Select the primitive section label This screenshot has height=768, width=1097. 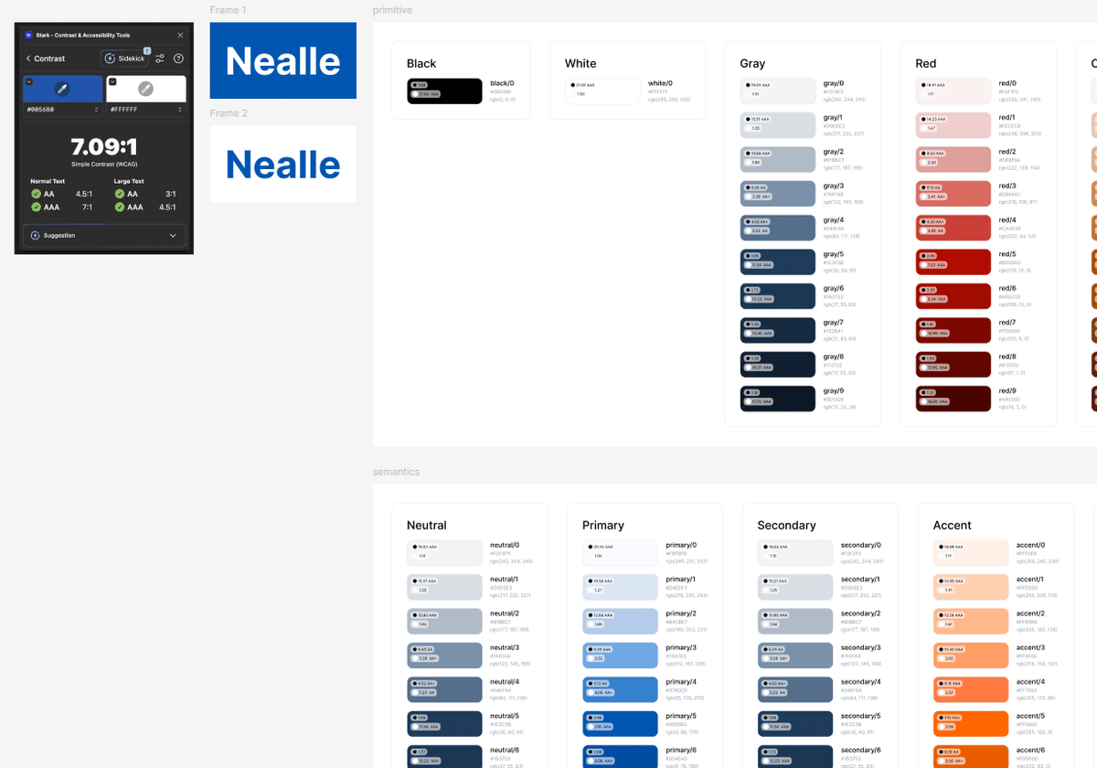pos(392,10)
